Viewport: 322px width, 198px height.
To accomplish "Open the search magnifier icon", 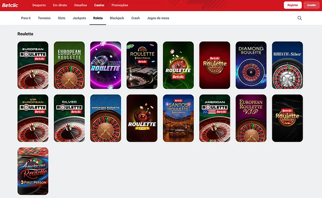I will [299, 18].
